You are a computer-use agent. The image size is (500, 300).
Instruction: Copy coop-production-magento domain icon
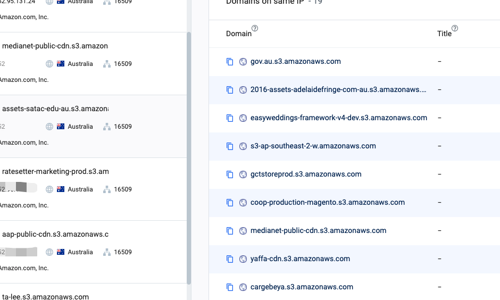pos(230,203)
